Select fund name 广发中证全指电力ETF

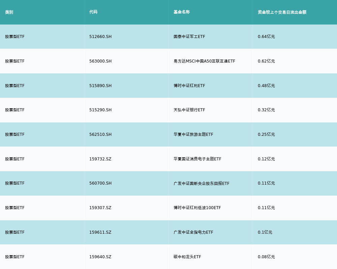193,232
